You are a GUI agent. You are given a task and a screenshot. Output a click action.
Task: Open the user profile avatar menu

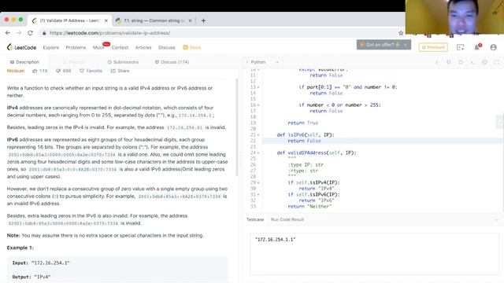coord(494,47)
